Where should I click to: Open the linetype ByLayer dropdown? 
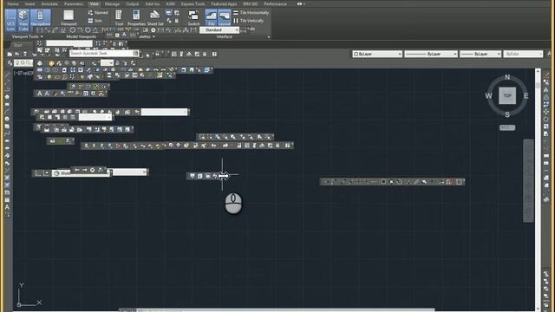pos(431,54)
